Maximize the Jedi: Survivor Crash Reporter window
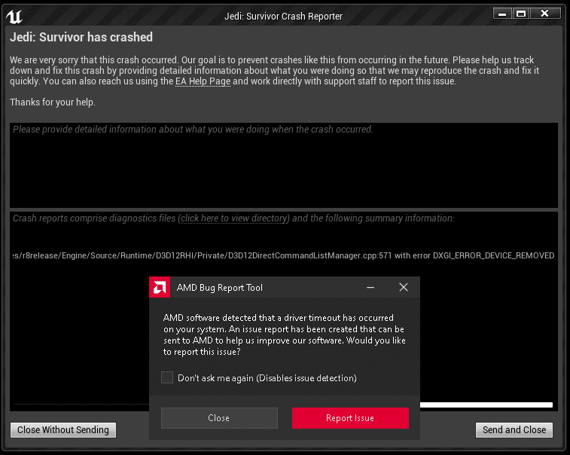The width and height of the screenshot is (570, 455). click(x=521, y=14)
